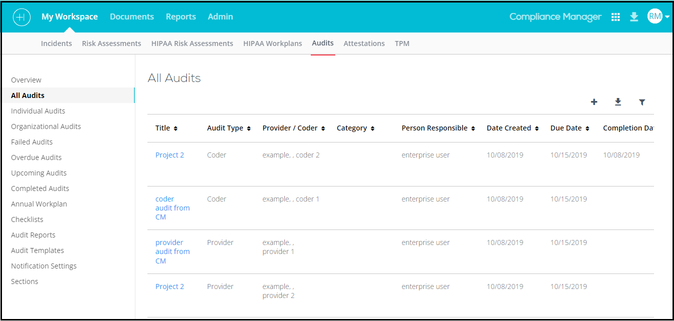Open the filter icon above the table

(642, 102)
